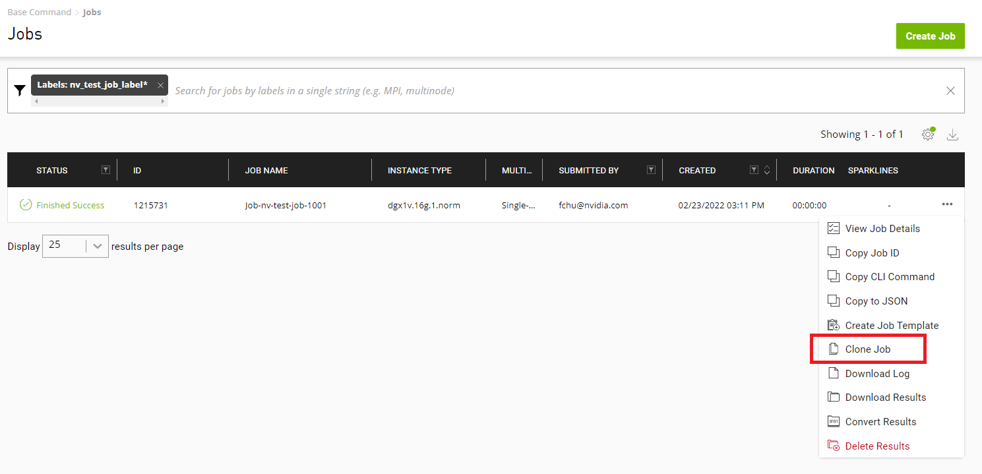The height and width of the screenshot is (474, 982).
Task: Click the MULTI... column header
Action: (517, 170)
